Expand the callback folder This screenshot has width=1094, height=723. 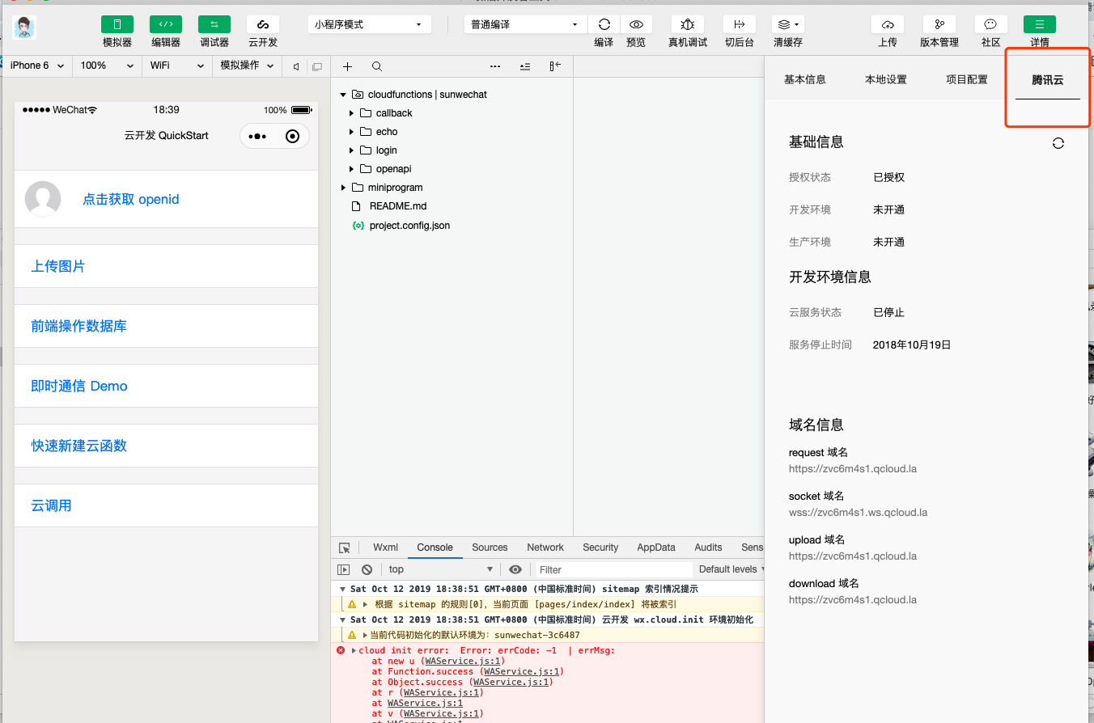351,113
